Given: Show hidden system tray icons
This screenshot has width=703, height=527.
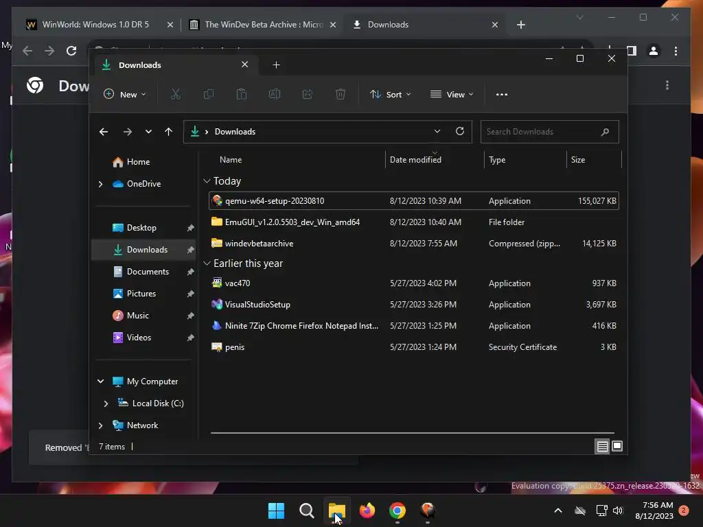Looking at the screenshot, I should (x=558, y=511).
